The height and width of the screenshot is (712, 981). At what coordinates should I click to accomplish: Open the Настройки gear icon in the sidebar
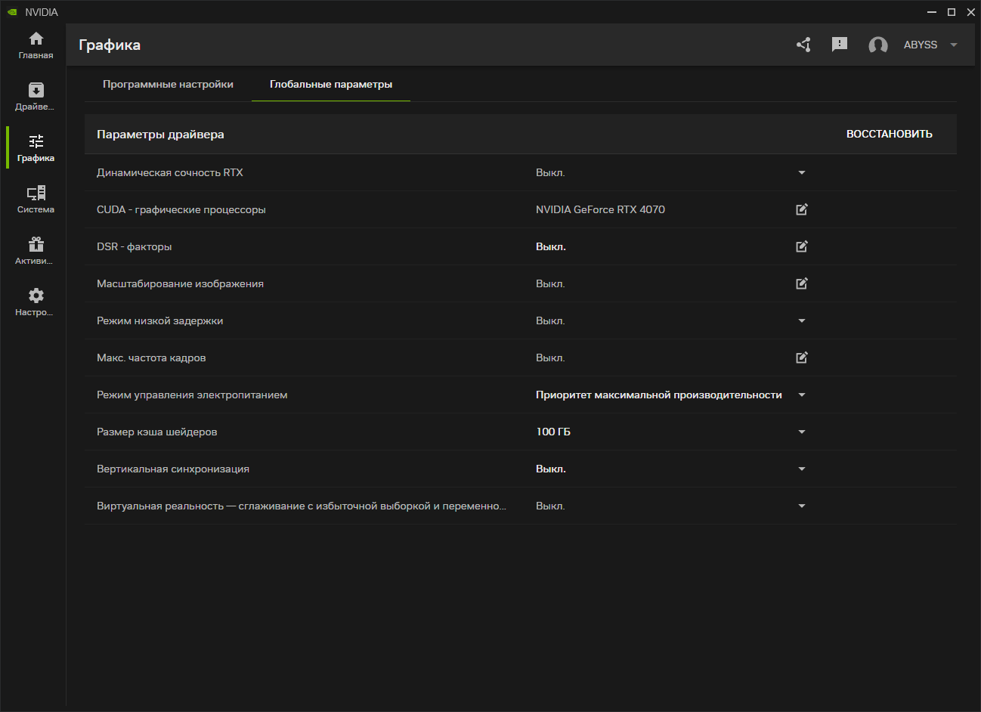pyautogui.click(x=36, y=302)
